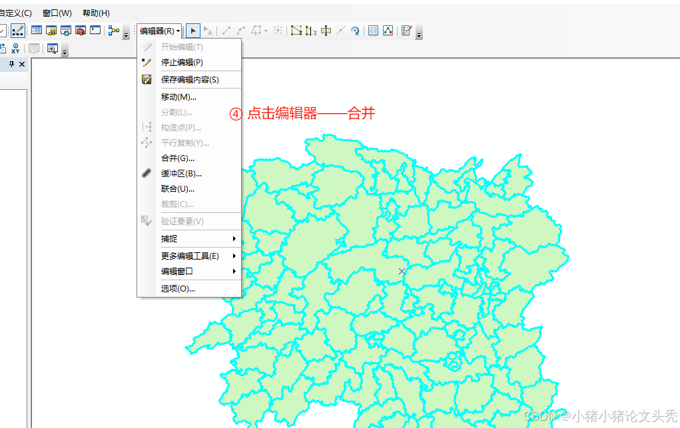Open the Catalog window icon

pyautogui.click(x=51, y=31)
